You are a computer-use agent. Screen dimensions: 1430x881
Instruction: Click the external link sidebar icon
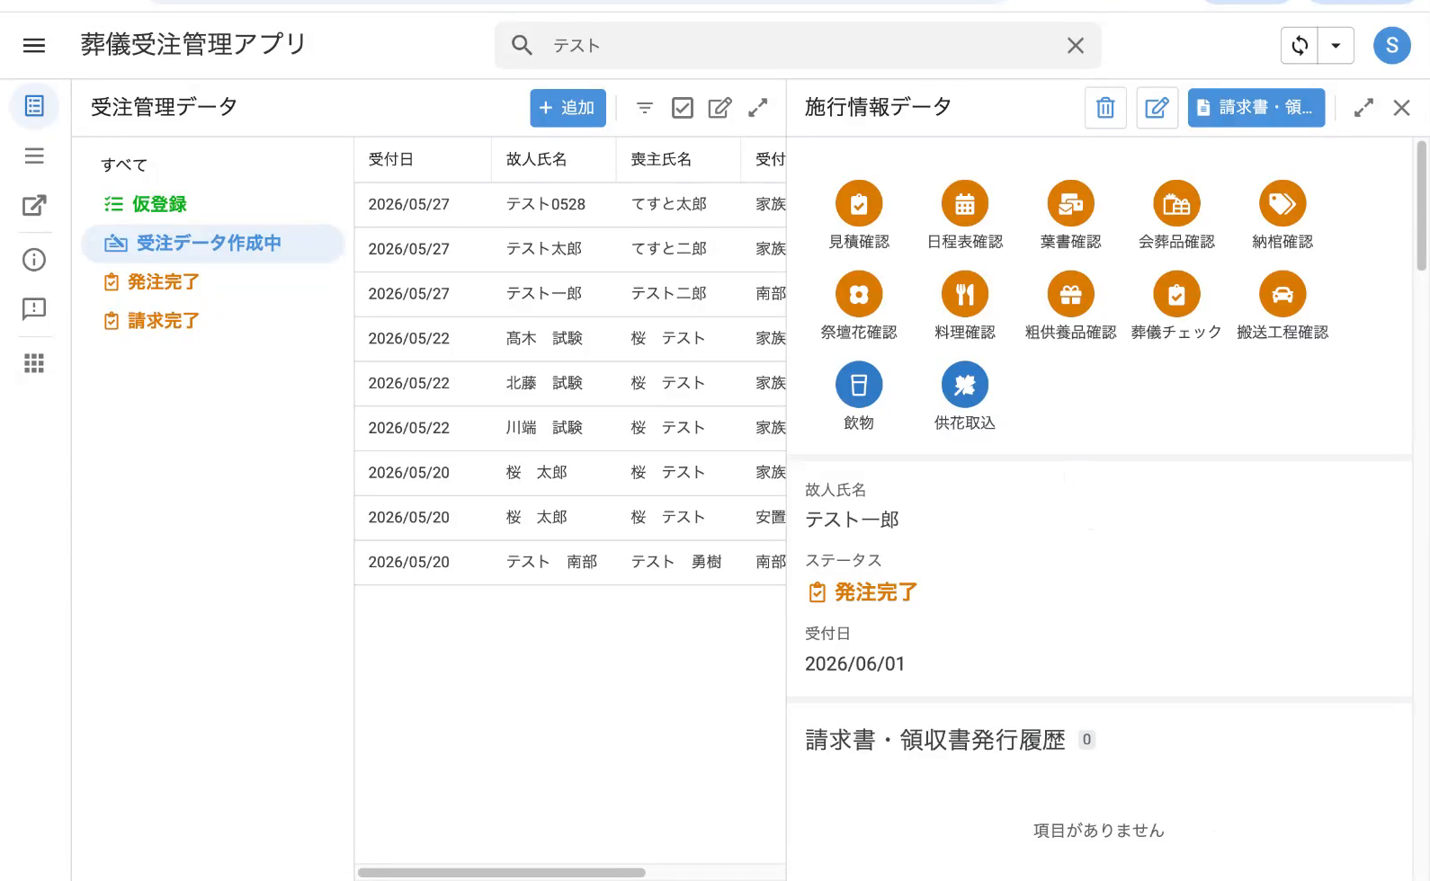(34, 206)
